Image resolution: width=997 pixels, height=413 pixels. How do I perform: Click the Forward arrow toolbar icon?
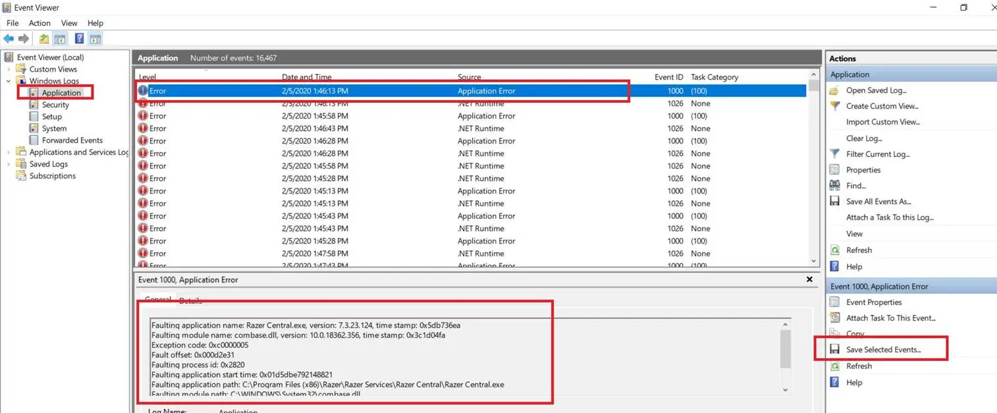(24, 39)
